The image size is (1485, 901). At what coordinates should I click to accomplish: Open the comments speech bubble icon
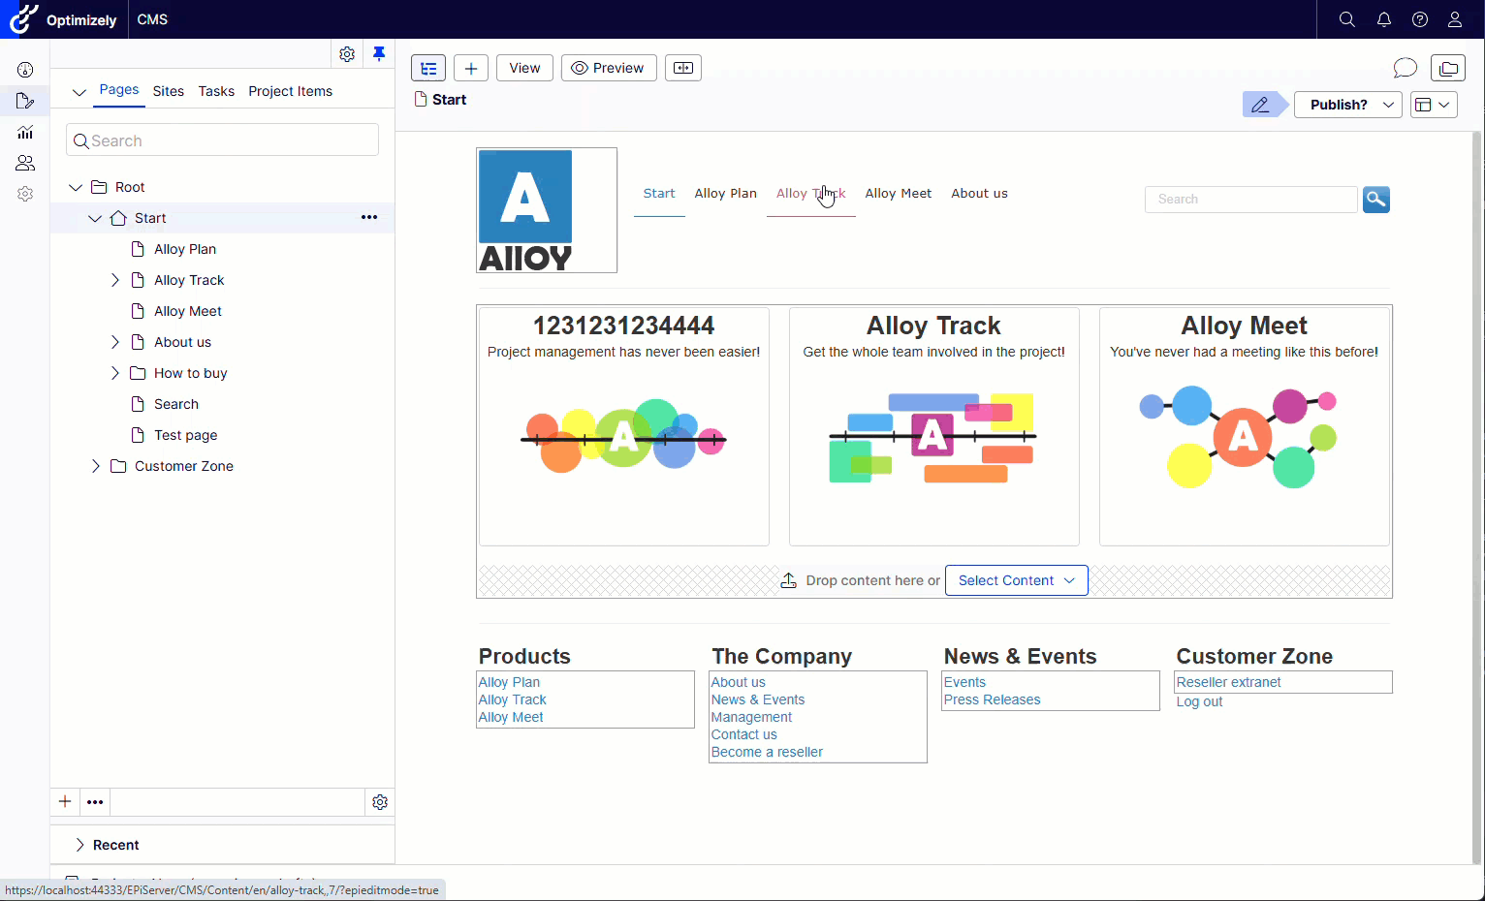(1405, 68)
